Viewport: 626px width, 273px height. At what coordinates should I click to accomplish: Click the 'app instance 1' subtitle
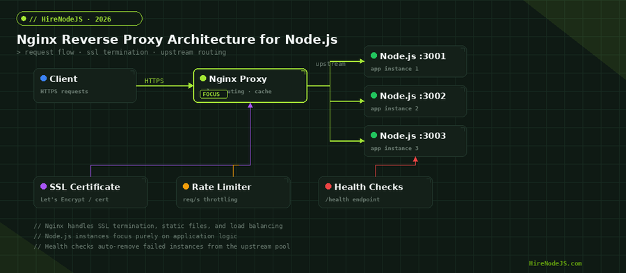click(394, 69)
